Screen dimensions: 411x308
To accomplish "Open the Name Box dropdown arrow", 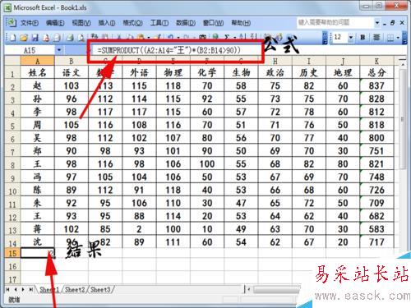I will pos(59,50).
